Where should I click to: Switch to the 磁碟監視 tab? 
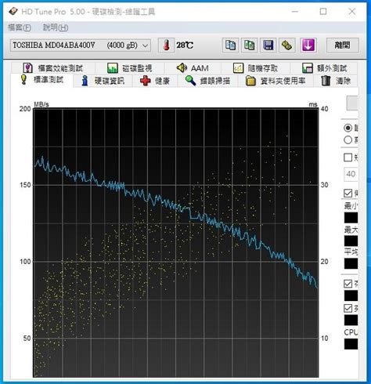point(130,68)
